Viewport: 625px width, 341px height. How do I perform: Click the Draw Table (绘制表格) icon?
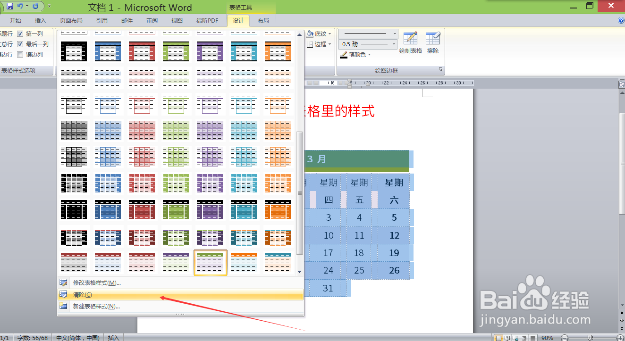410,38
